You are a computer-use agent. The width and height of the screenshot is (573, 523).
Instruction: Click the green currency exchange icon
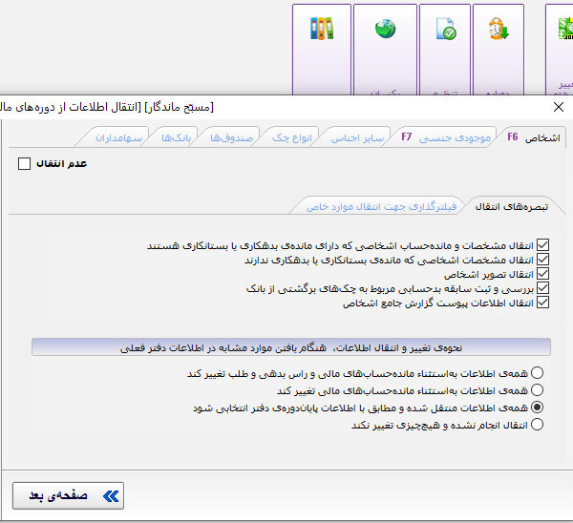coord(560,30)
